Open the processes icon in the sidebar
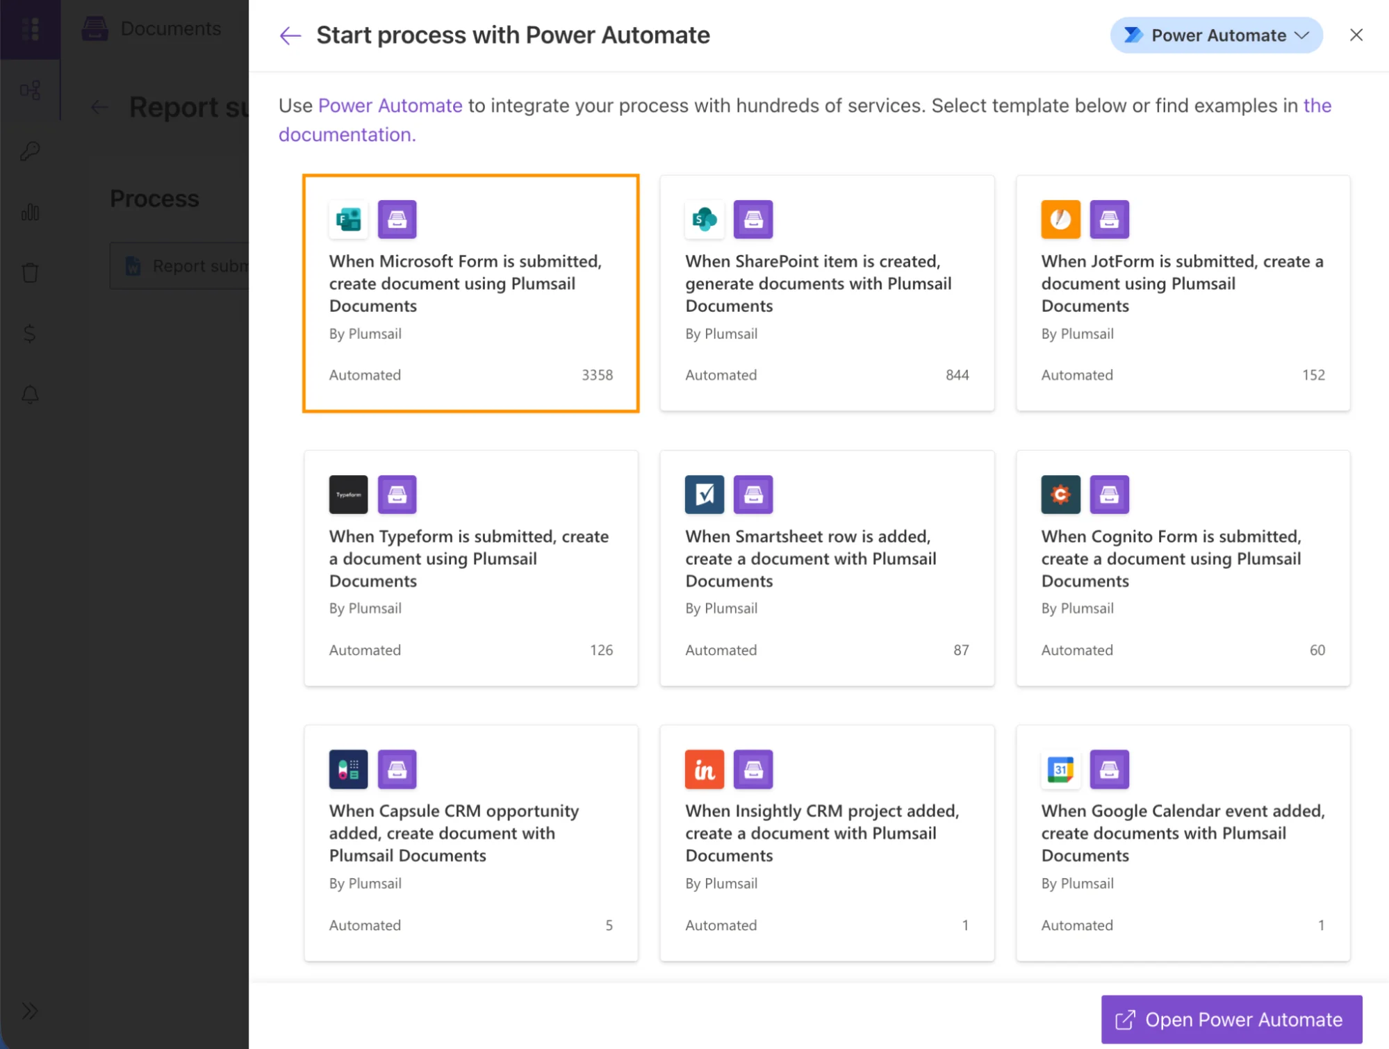This screenshot has width=1389, height=1049. 30,90
